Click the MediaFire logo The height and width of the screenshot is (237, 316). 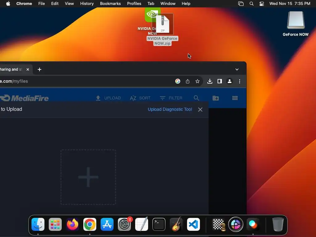[x=24, y=98]
